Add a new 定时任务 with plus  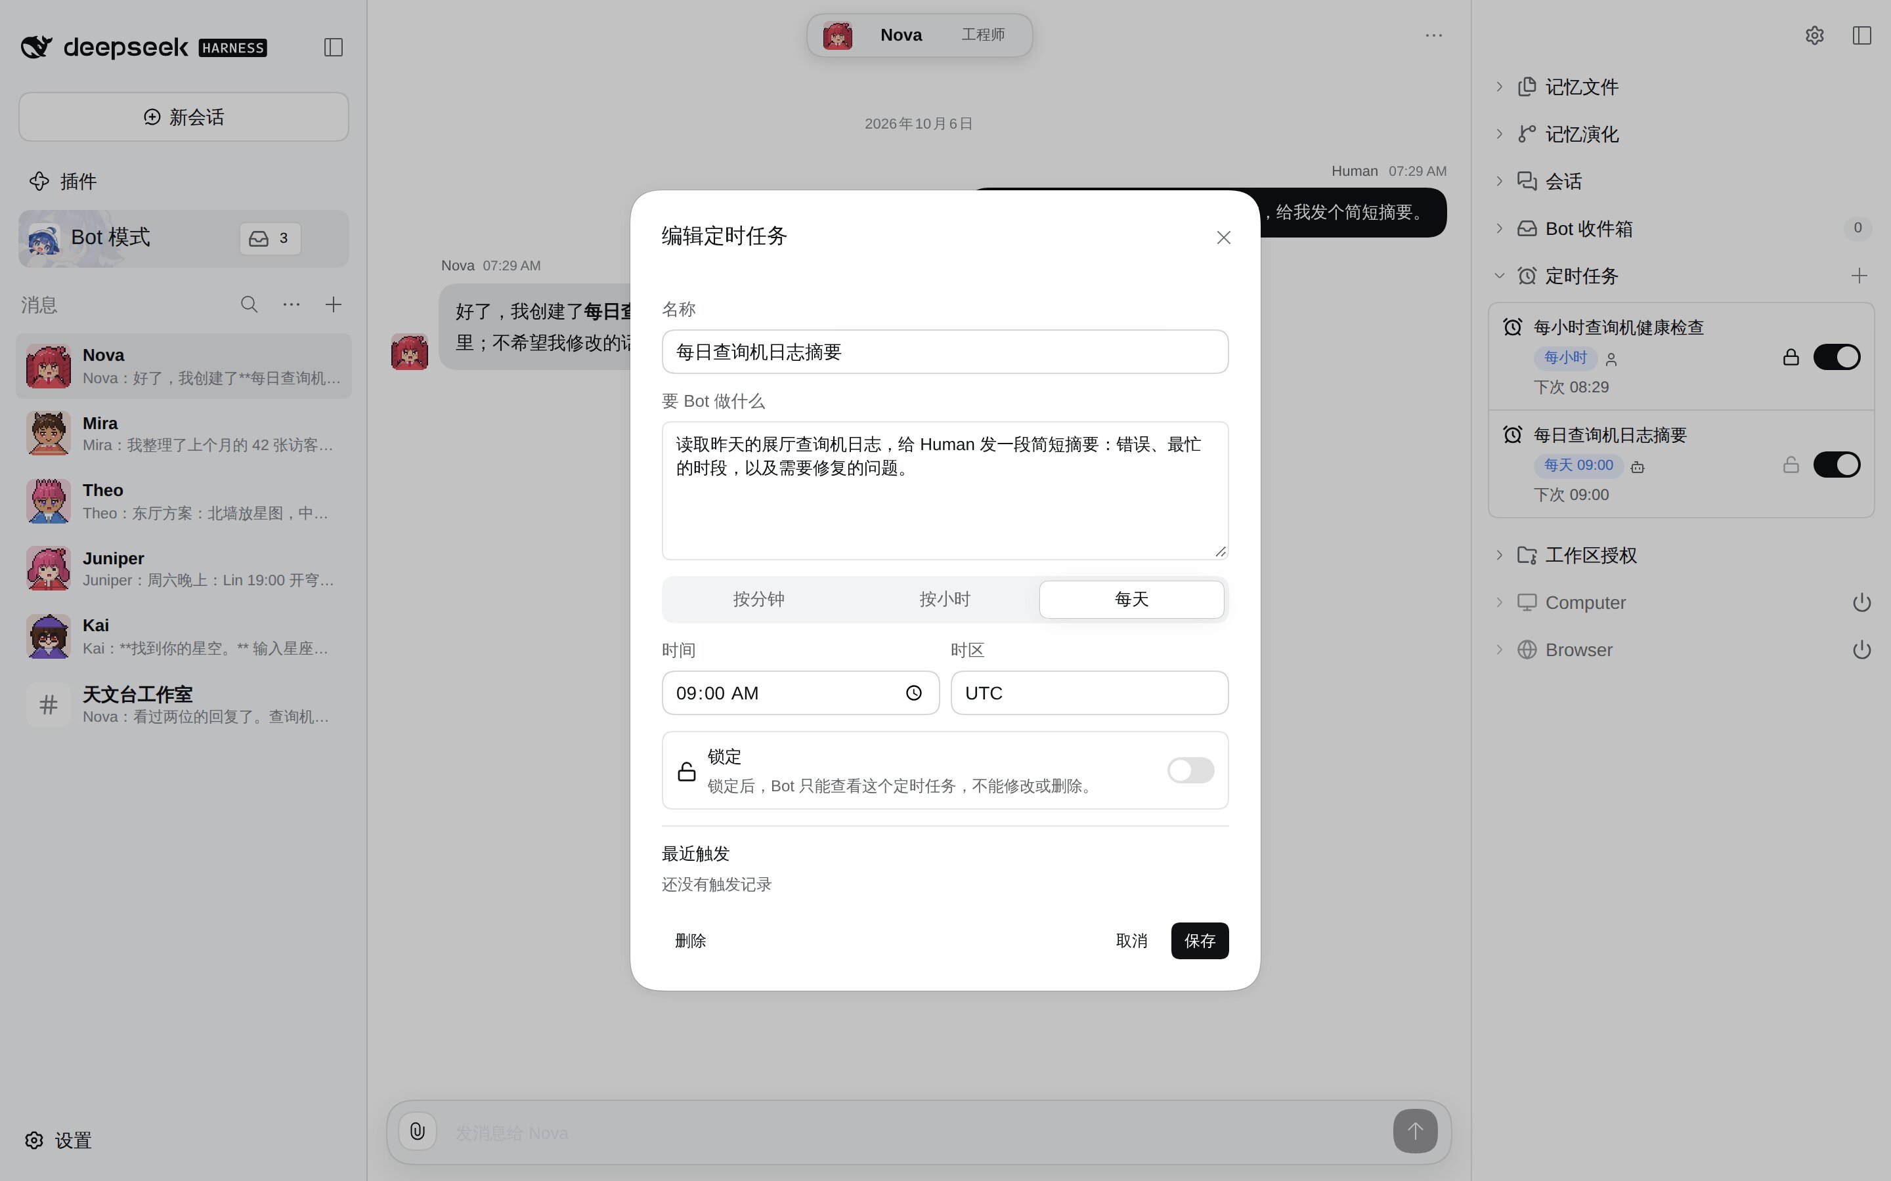(x=1859, y=276)
